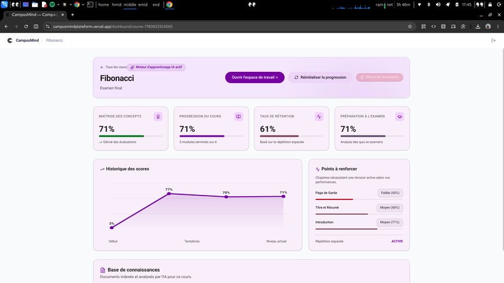Viewport: 504px width, 283px height.
Task: Click the 70% point on score chart
Action: [x=226, y=197]
